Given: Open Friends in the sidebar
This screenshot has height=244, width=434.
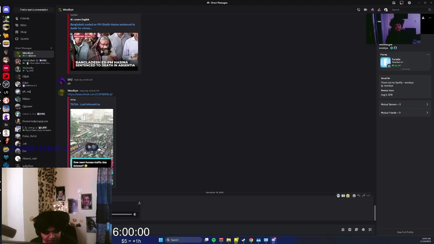Looking at the screenshot, I should 34,18.
